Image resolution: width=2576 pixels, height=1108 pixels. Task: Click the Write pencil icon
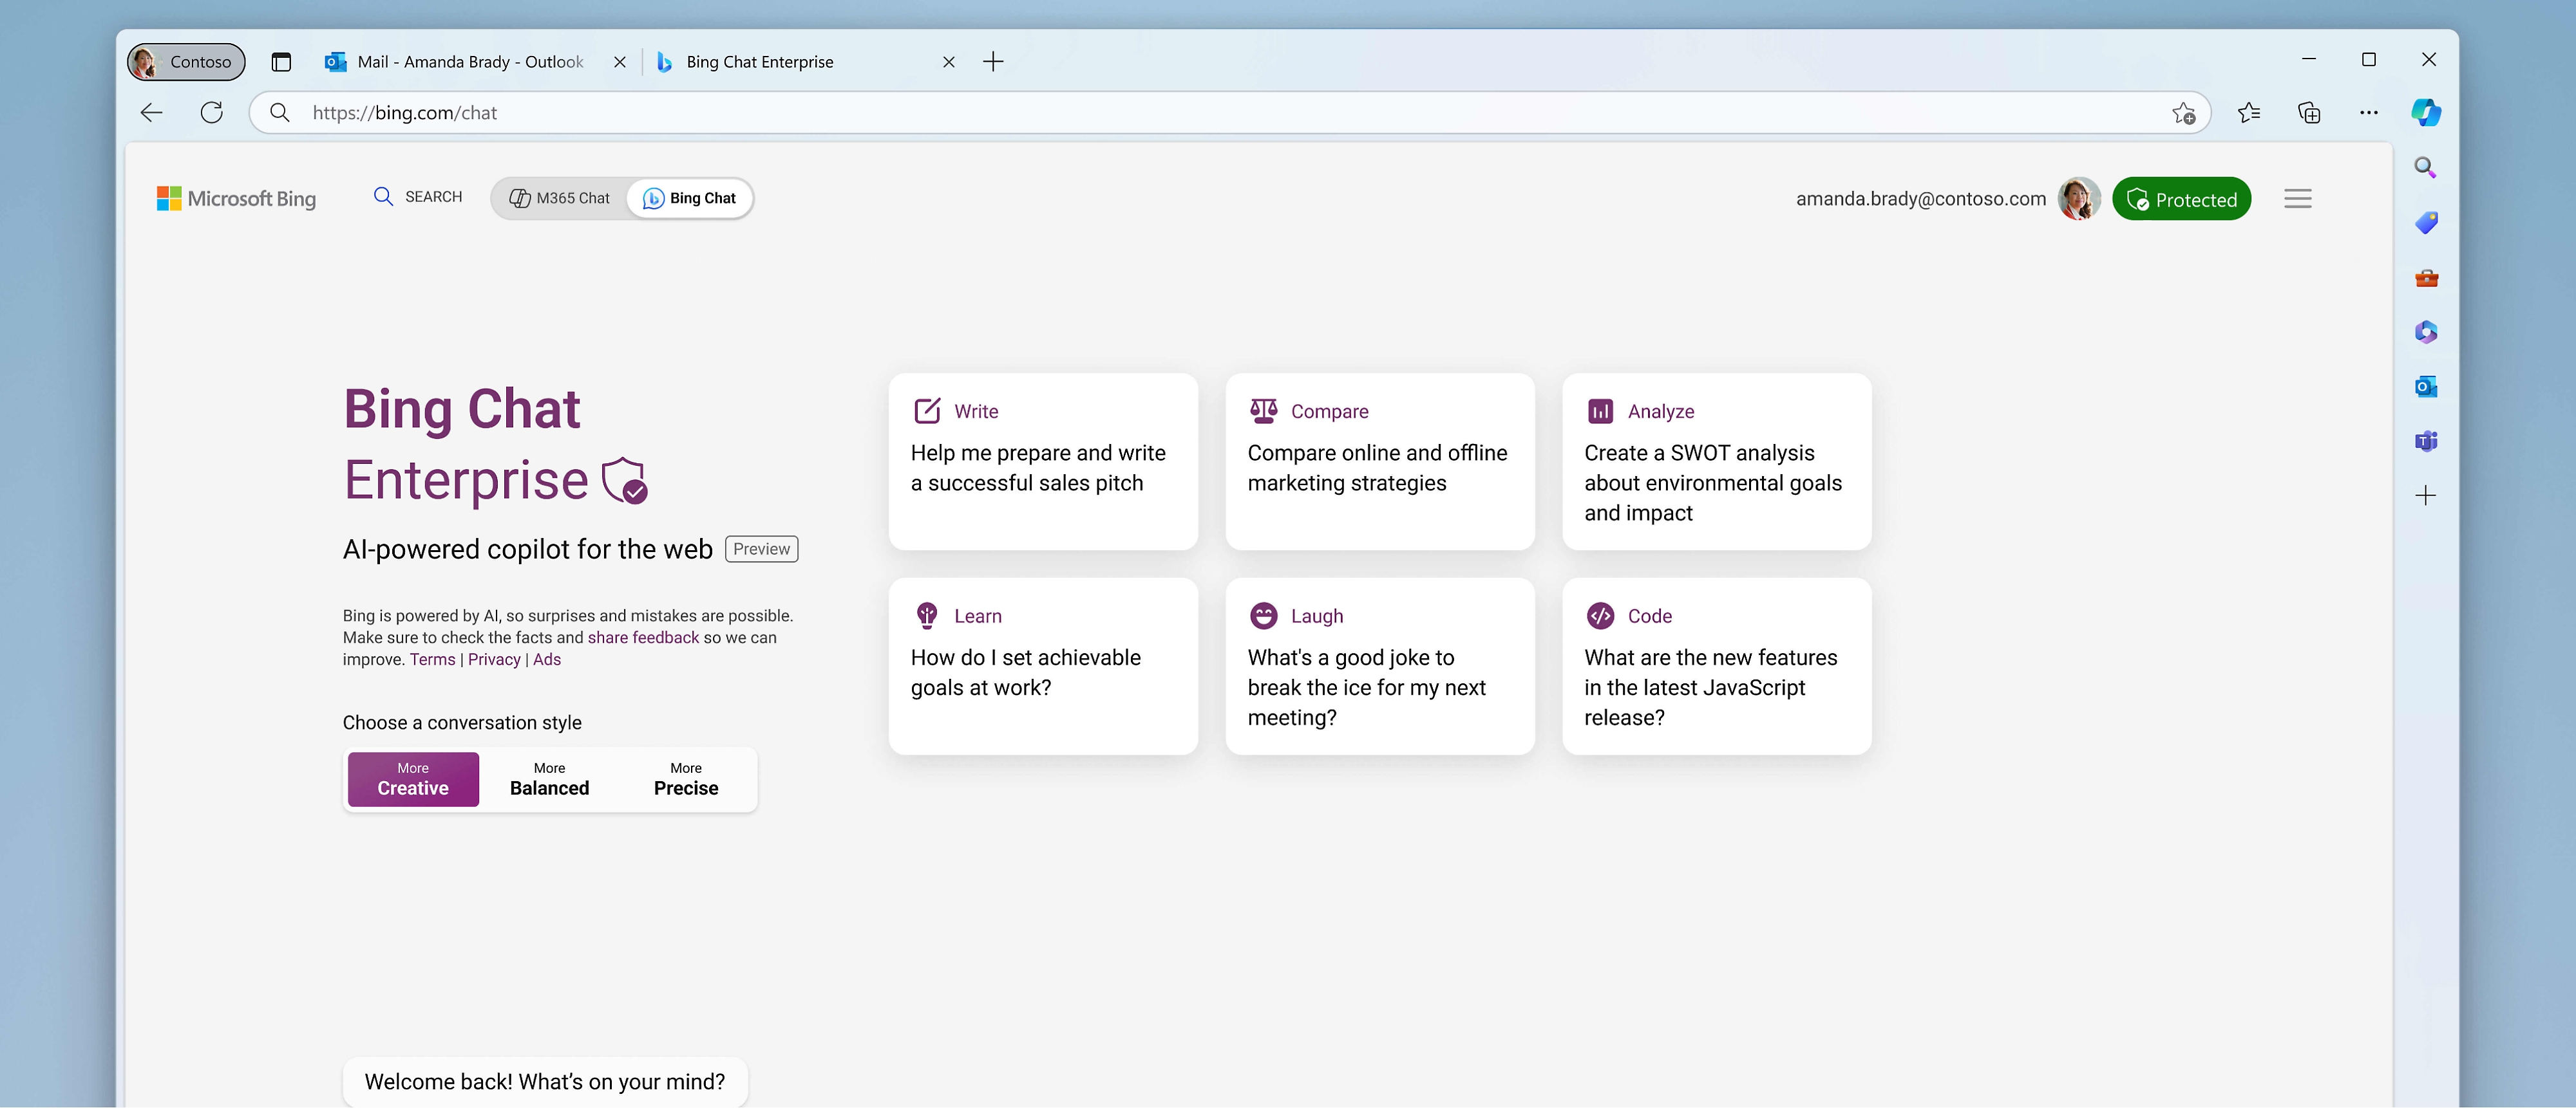point(927,411)
